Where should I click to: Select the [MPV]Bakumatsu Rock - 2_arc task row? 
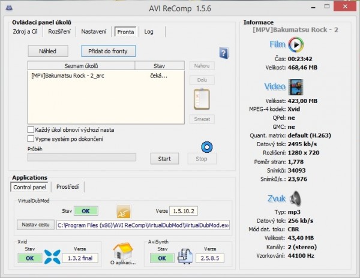point(106,75)
